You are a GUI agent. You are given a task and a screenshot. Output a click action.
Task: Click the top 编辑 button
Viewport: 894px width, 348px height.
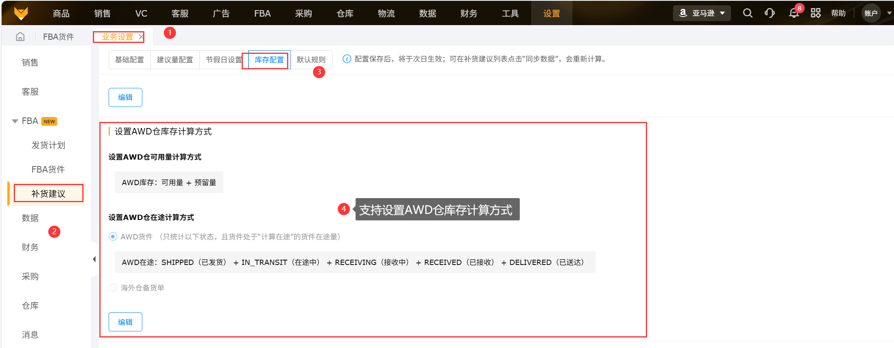click(125, 97)
